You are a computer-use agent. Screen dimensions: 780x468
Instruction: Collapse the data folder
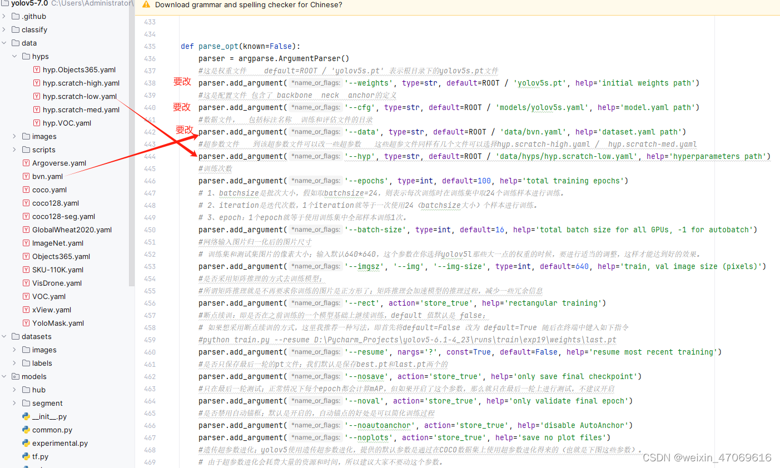click(5, 43)
